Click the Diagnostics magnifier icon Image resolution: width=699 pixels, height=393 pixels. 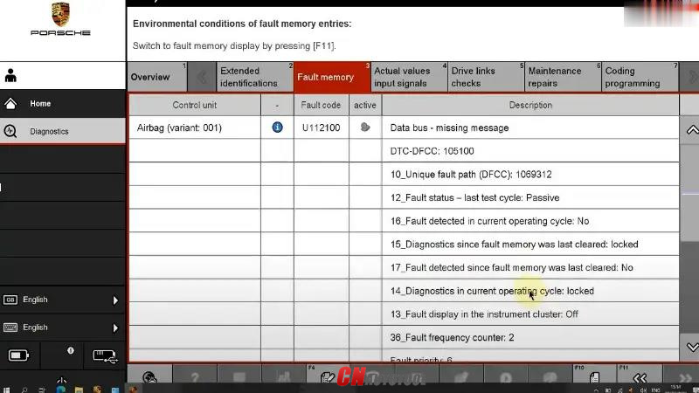click(x=10, y=131)
